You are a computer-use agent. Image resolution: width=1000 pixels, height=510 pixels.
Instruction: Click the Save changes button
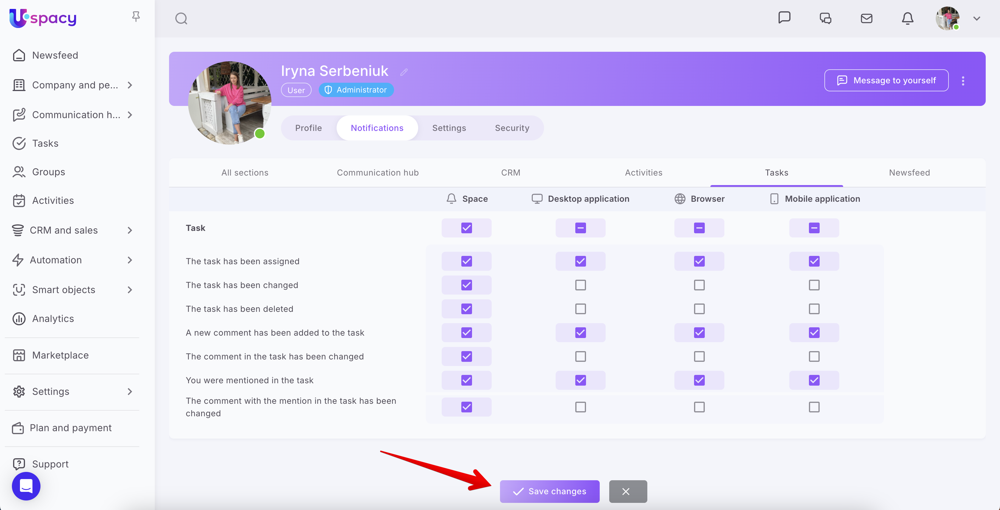click(x=549, y=491)
